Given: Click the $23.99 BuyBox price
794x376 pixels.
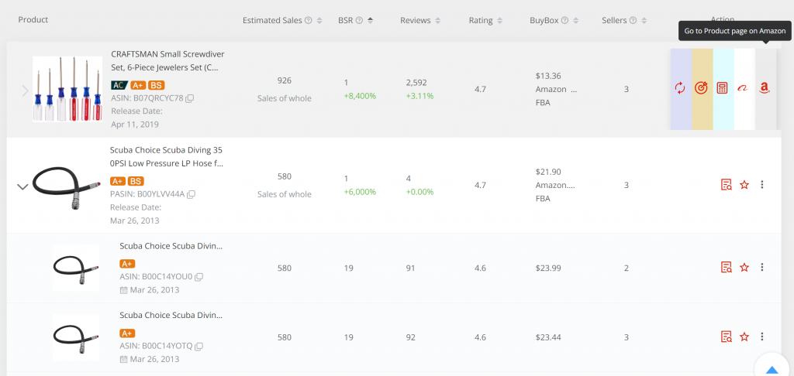Looking at the screenshot, I should [x=548, y=268].
